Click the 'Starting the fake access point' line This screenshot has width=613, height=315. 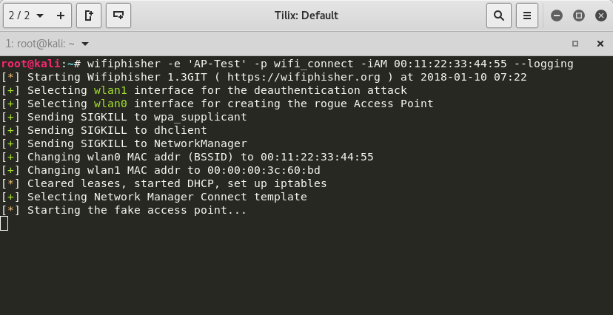[136, 211]
